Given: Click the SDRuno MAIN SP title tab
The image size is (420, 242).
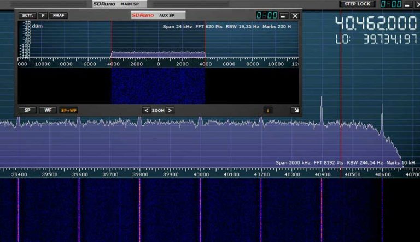Looking at the screenshot, I should tap(119, 4).
